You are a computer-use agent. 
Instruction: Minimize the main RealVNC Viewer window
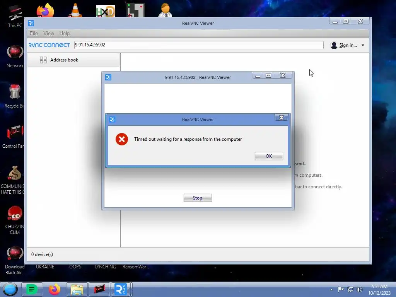point(335,22)
